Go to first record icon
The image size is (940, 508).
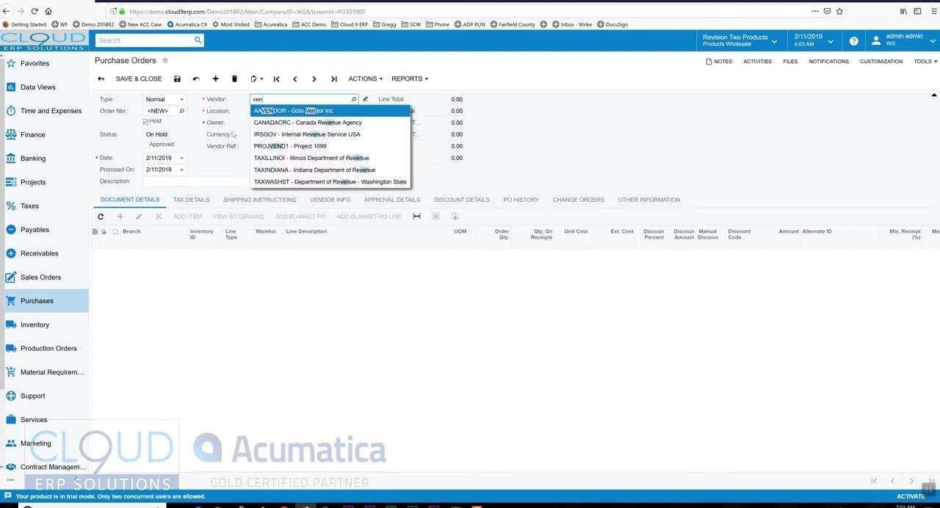tap(277, 79)
